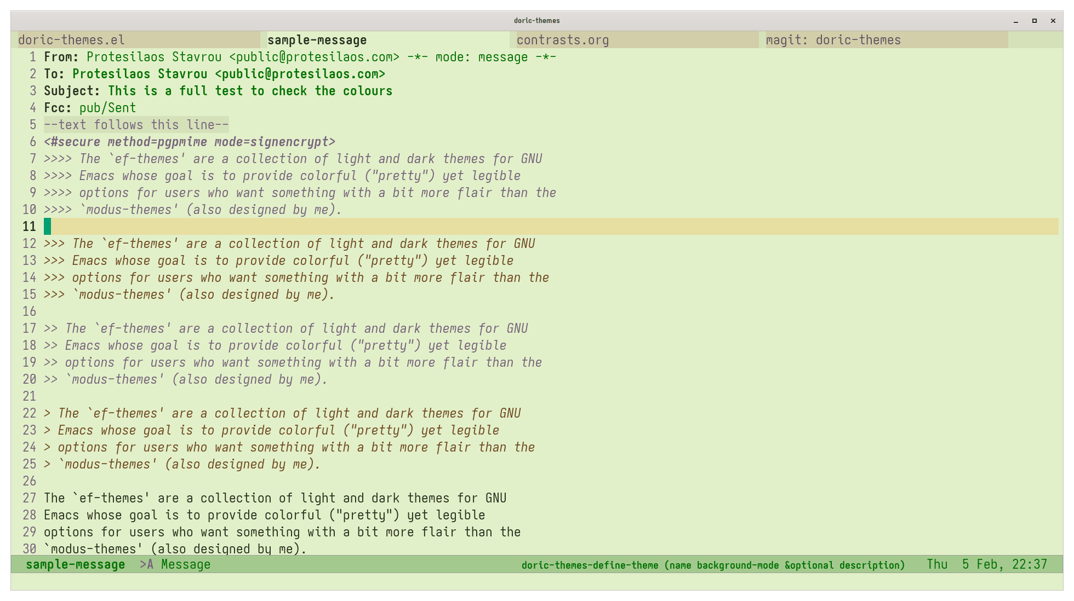Maximize the doric-themes window
The height and width of the screenshot is (601, 1074).
pyautogui.click(x=1035, y=21)
